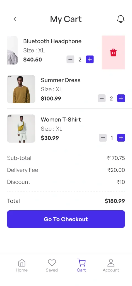Delete Bluetooth Headphone with the trash icon
The image size is (132, 286).
coord(113,53)
